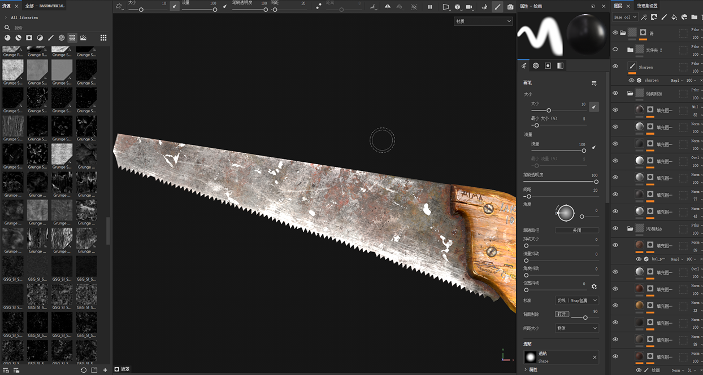
Task: Click the 透贴 Shape alpha thumbnail
Action: click(x=530, y=357)
